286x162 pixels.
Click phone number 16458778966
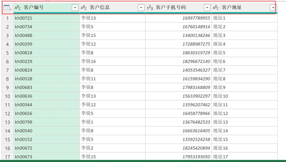coord(196,113)
